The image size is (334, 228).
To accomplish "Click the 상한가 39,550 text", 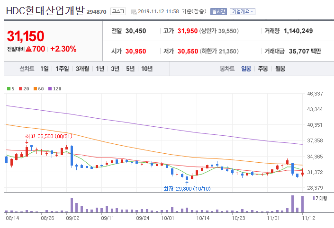I will pyautogui.click(x=219, y=31).
